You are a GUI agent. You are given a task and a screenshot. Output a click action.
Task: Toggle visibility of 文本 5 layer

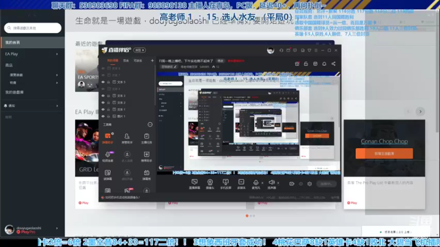pyautogui.click(x=103, y=82)
